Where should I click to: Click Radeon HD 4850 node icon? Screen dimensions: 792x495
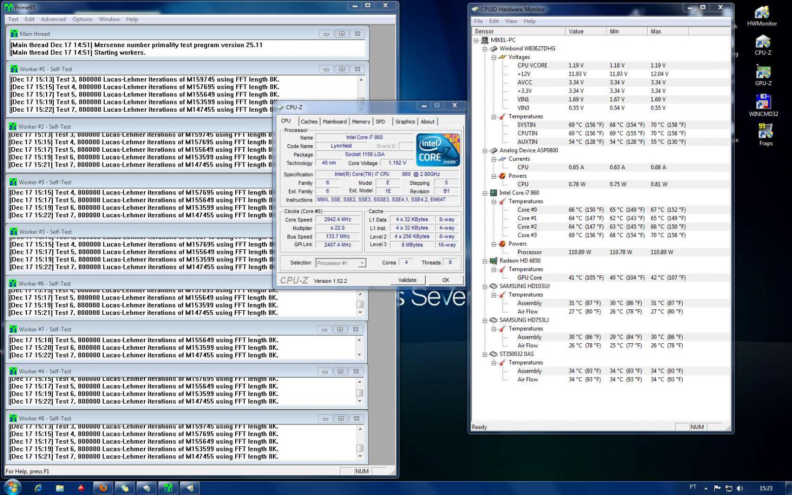coord(493,260)
